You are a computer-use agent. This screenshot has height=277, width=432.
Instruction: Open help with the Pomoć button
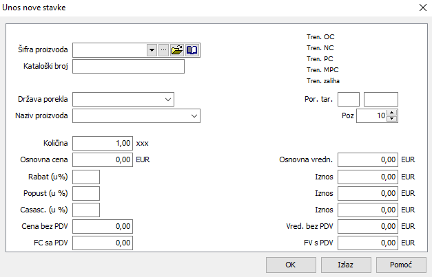(402, 265)
